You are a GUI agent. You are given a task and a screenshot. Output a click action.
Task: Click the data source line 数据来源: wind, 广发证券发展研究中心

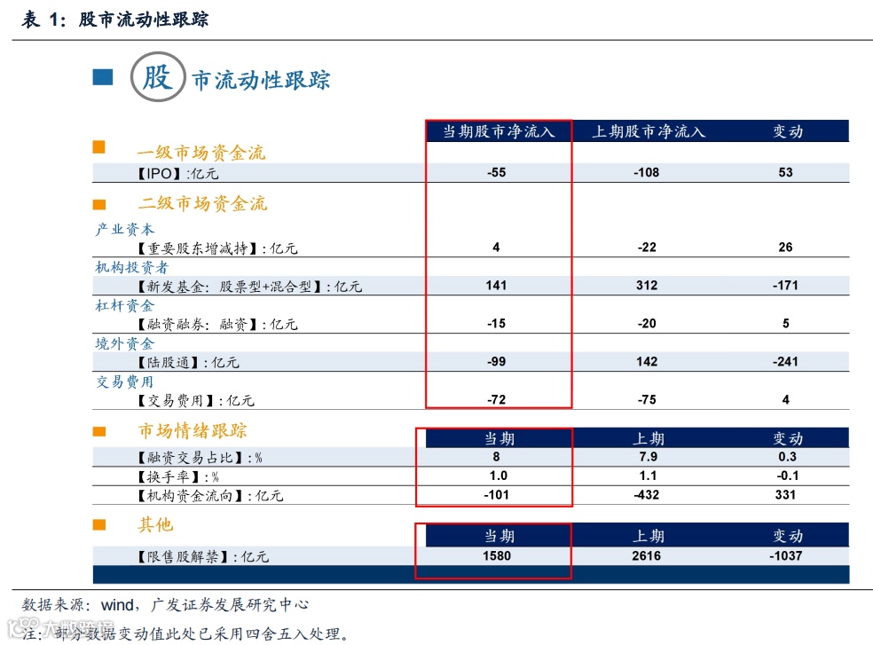[165, 604]
